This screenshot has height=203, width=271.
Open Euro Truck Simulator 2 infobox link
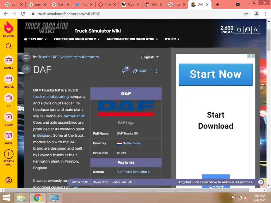click(133, 172)
